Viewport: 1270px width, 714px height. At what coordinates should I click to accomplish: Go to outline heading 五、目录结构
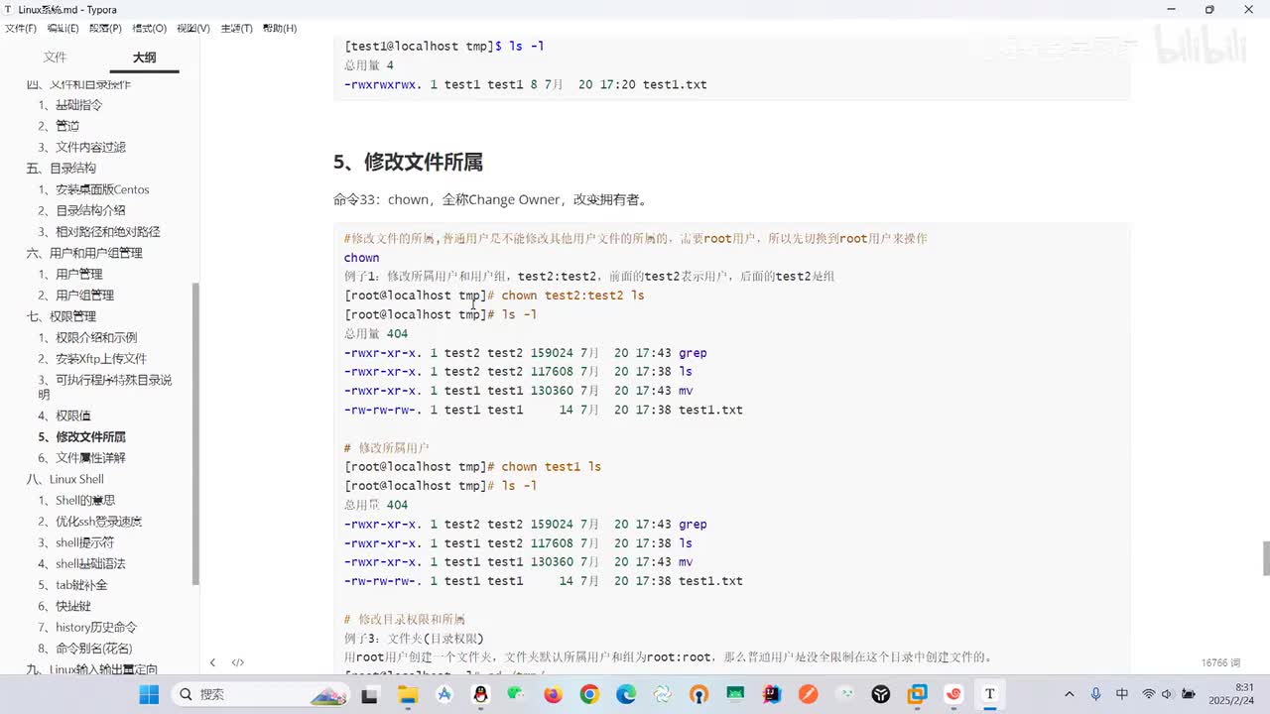point(62,169)
